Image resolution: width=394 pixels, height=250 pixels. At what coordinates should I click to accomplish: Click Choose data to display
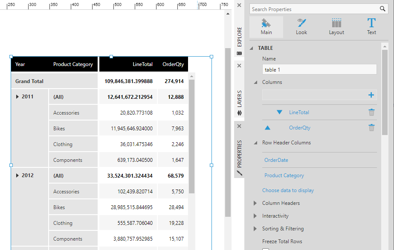pos(288,190)
